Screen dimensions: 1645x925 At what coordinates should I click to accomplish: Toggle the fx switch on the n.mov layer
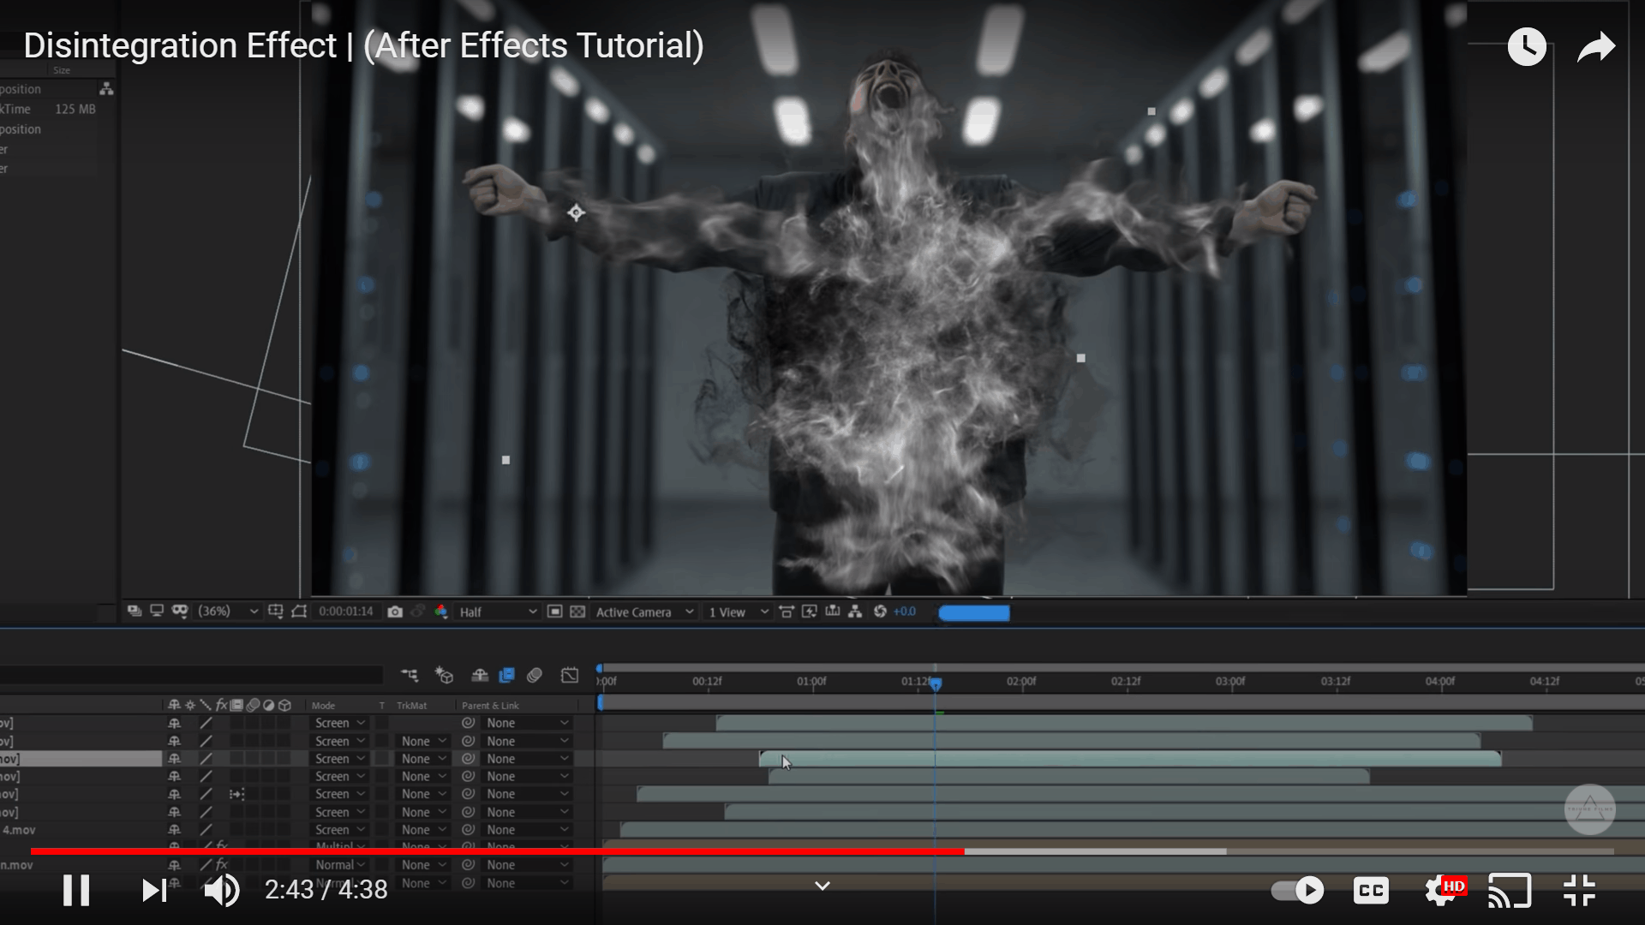[221, 865]
